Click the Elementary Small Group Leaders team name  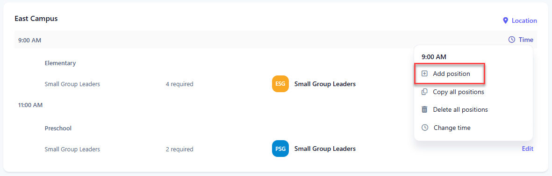[x=324, y=84]
